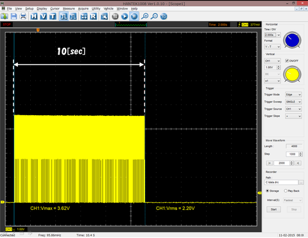This screenshot has width=308, height=238.
Task: Click the blue horizontal Time/DIV knob
Action: pos(292,40)
